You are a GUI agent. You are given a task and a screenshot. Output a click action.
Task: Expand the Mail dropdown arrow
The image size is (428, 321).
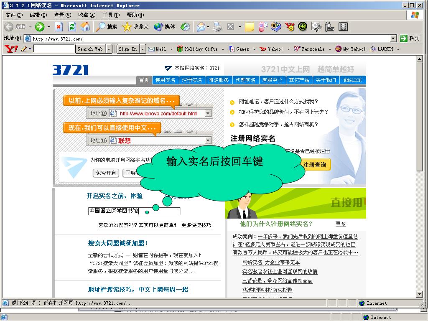[171, 49]
